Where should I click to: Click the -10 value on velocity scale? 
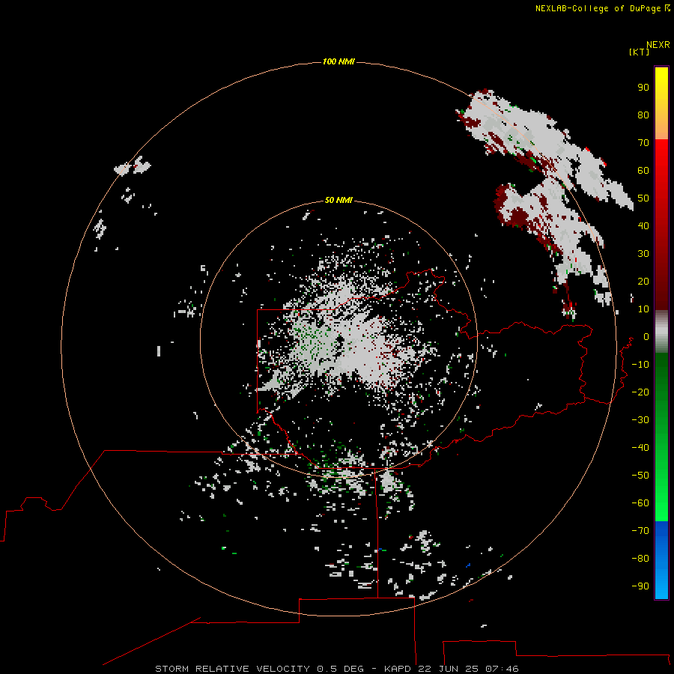(x=640, y=365)
